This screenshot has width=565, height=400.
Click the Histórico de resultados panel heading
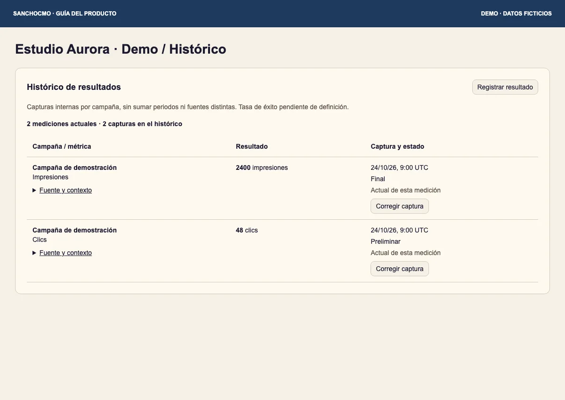(x=74, y=87)
